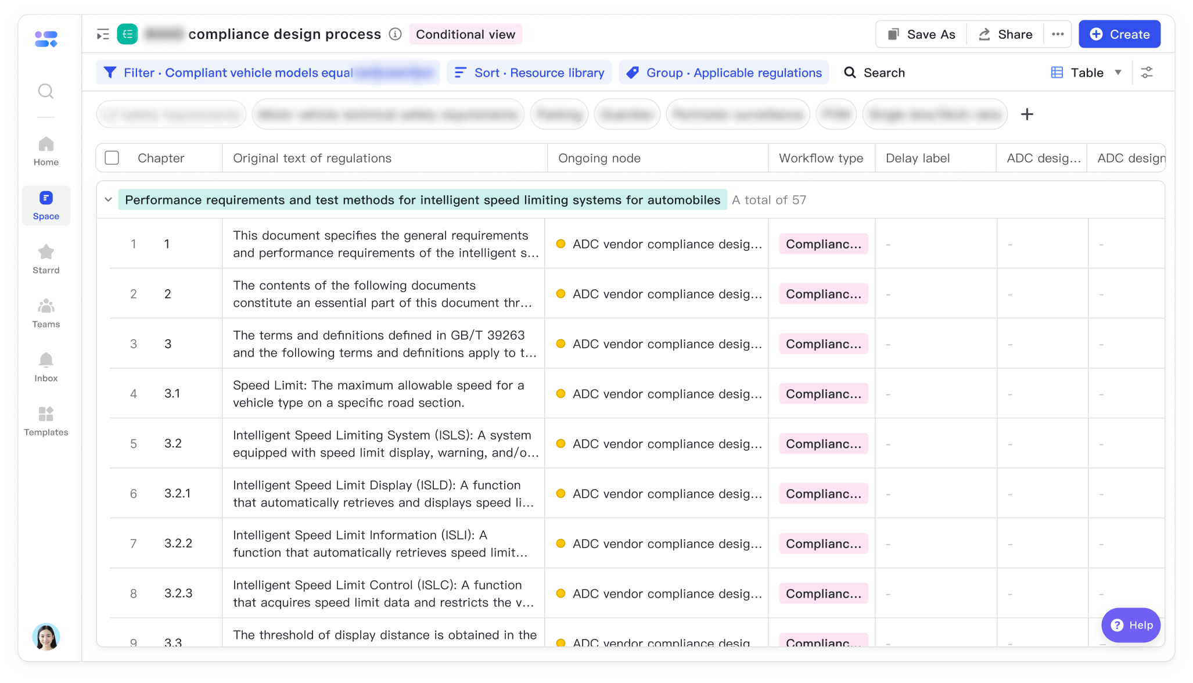
Task: Open Teams section in sidebar
Action: click(x=46, y=312)
